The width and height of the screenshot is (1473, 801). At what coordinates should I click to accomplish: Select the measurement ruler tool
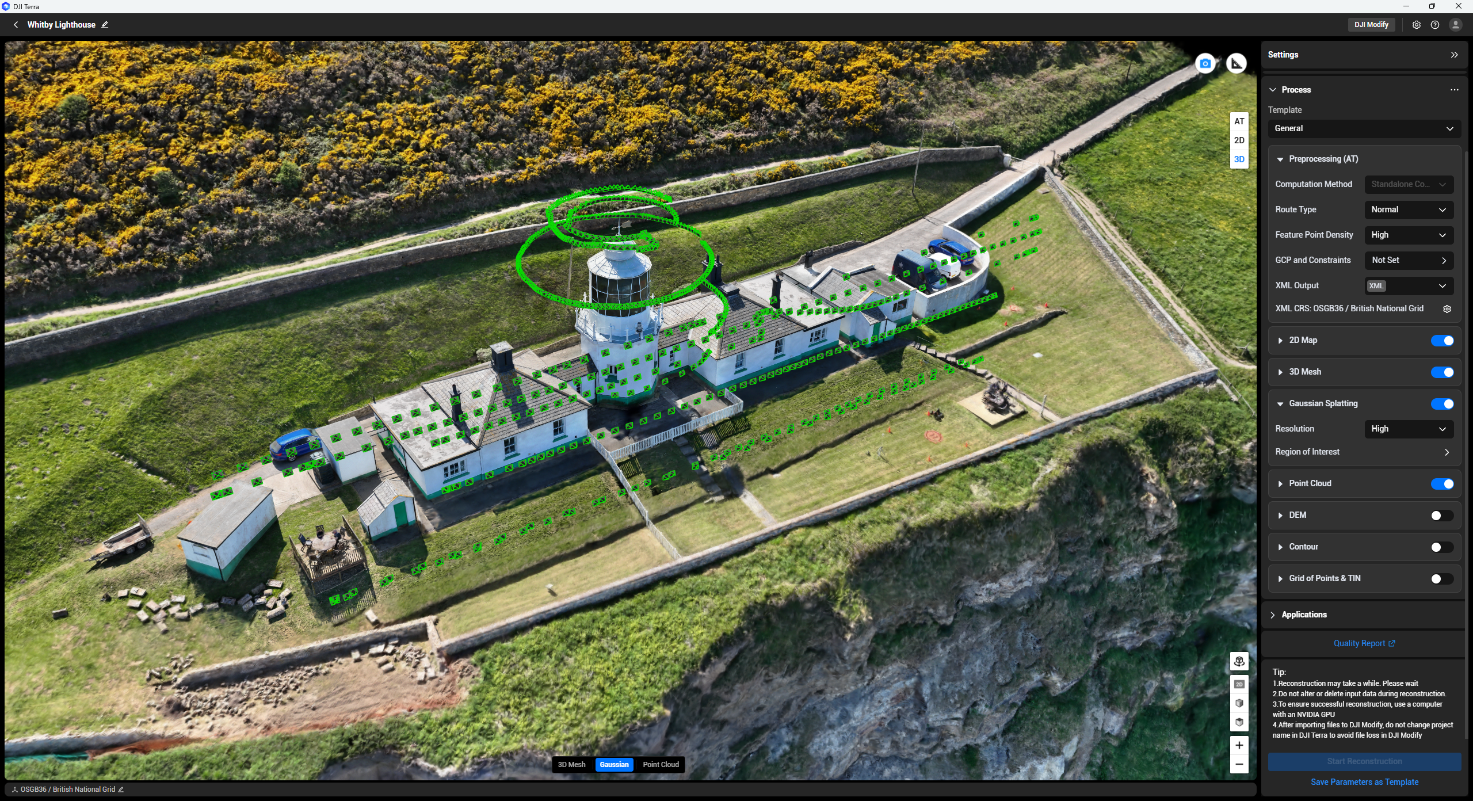(1236, 63)
